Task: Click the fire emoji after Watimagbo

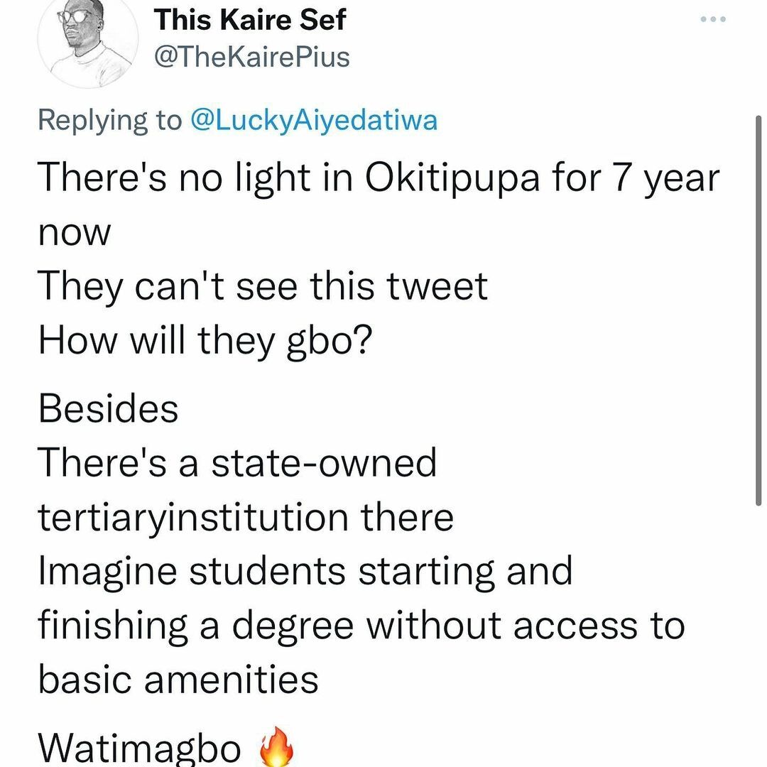Action: click(x=276, y=750)
